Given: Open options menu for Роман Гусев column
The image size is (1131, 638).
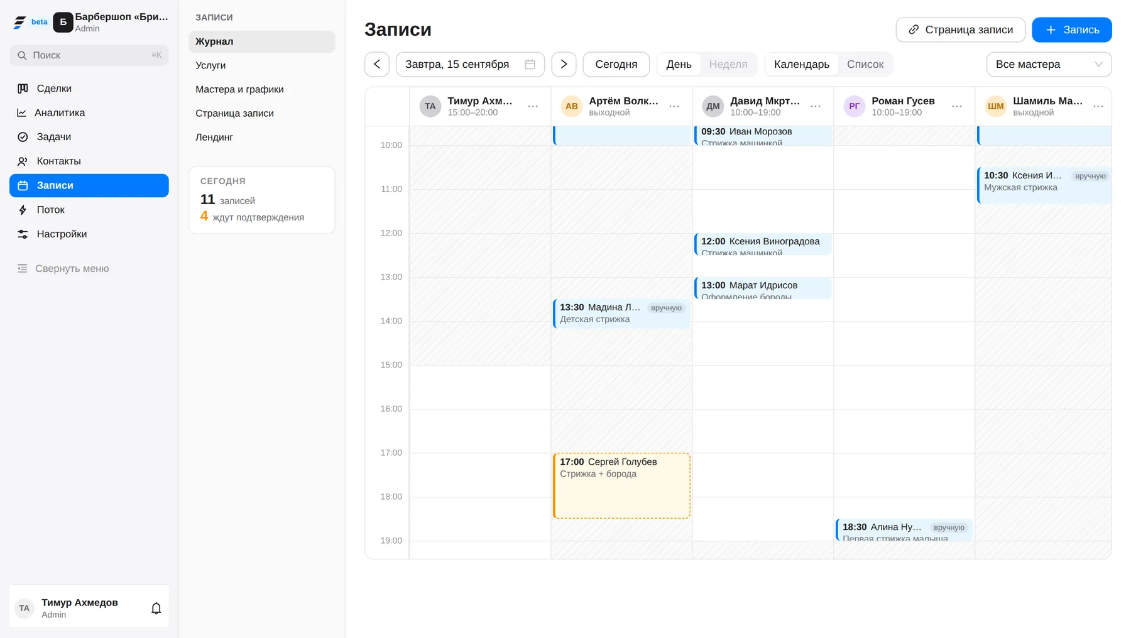Looking at the screenshot, I should tap(957, 106).
